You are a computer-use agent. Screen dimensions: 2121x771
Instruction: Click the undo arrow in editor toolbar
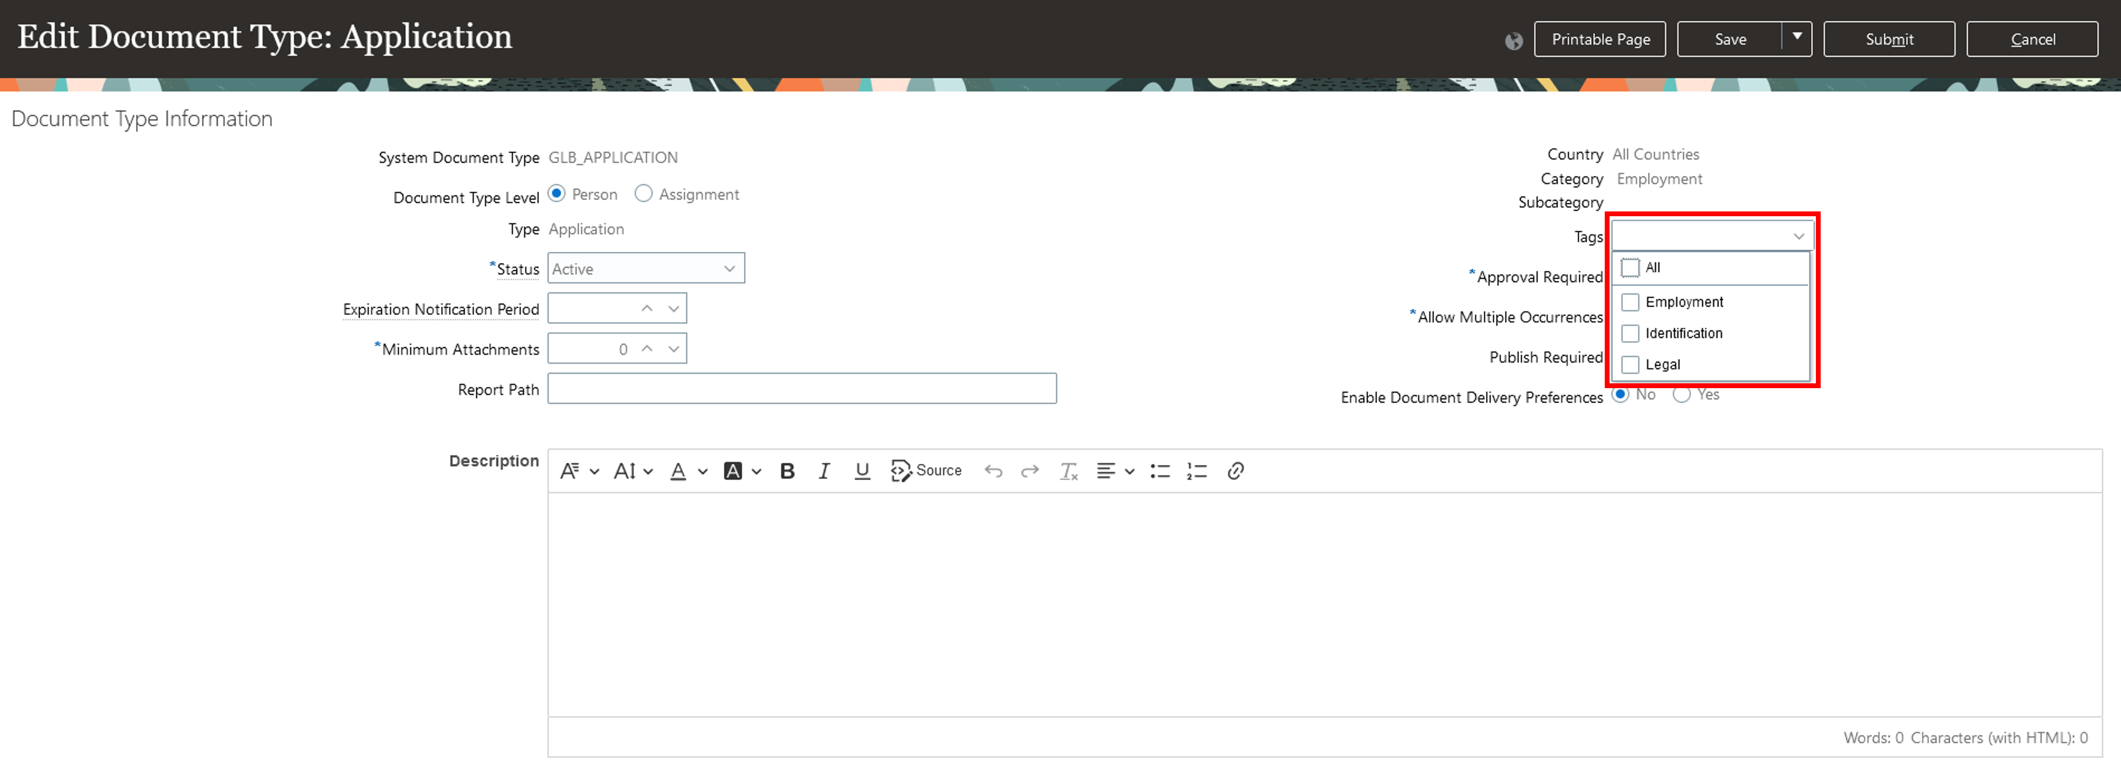pyautogui.click(x=993, y=470)
